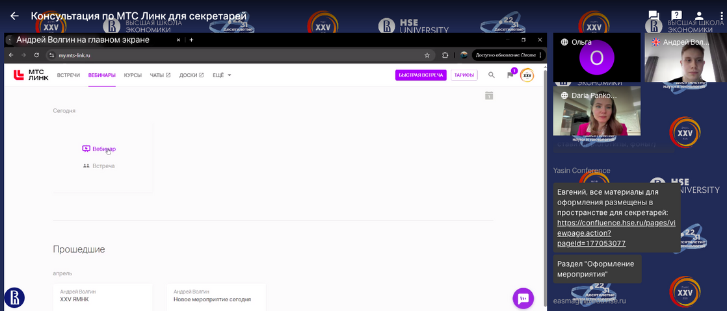Click the globe icon beside Ольга
Viewport: 727px width, 311px height.
(x=564, y=42)
